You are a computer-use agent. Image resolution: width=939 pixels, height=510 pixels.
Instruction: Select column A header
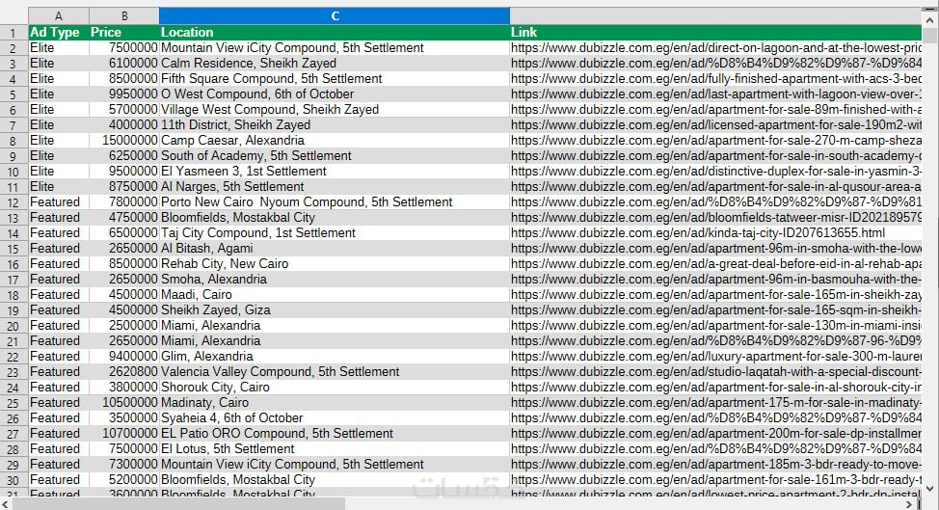click(59, 16)
